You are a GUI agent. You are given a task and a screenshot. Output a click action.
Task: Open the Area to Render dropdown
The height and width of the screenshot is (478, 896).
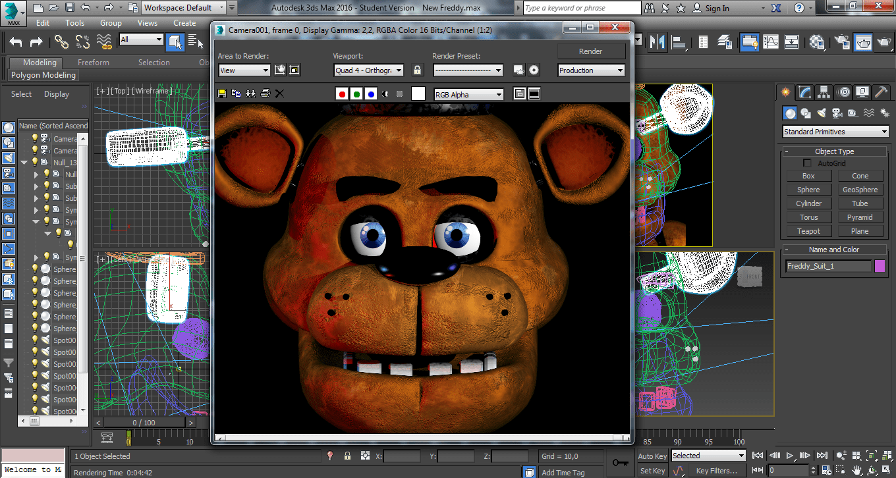(x=244, y=70)
